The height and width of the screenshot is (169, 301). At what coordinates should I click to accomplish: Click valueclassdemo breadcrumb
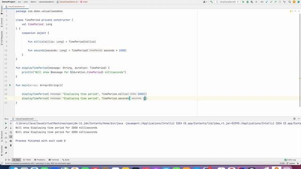46,2
